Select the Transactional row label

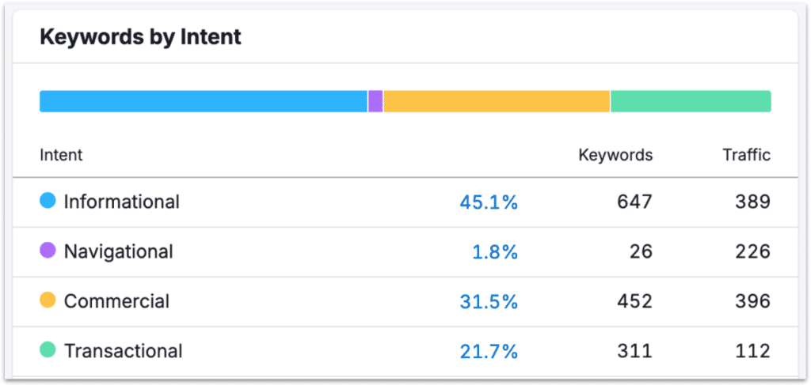(x=123, y=351)
